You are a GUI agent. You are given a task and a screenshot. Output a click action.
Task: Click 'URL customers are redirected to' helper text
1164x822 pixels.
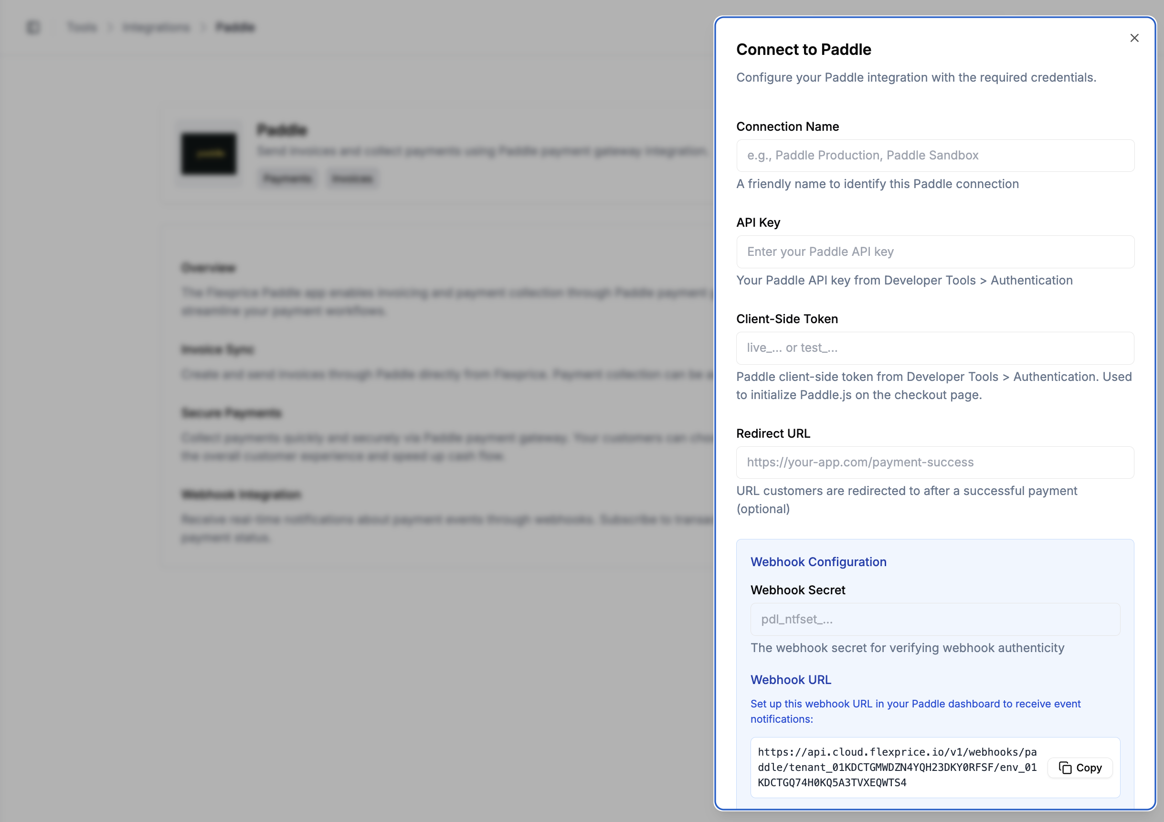pos(907,500)
